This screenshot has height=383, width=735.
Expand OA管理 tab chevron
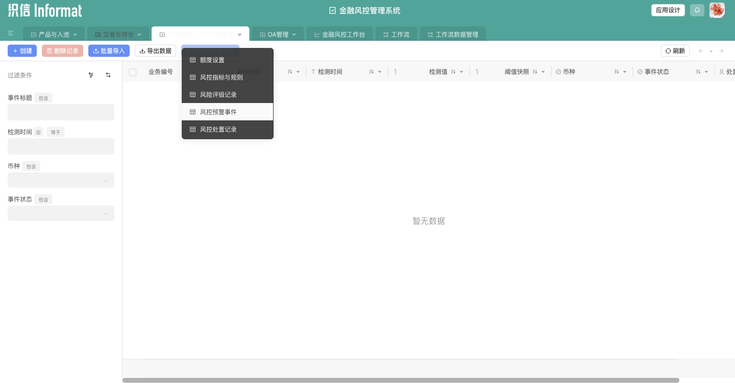[x=294, y=35]
